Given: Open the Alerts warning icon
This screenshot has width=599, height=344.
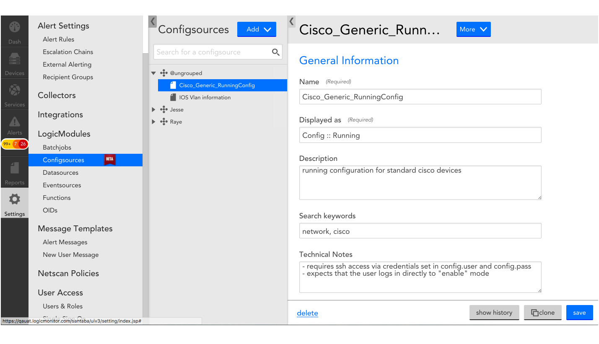Looking at the screenshot, I should click(15, 122).
